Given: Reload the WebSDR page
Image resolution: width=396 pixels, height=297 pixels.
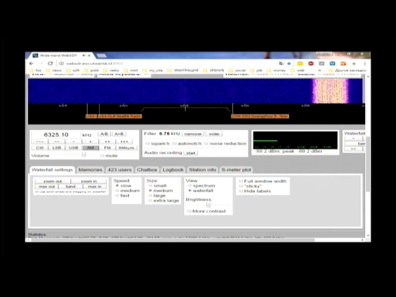Looking at the screenshot, I should [x=50, y=63].
